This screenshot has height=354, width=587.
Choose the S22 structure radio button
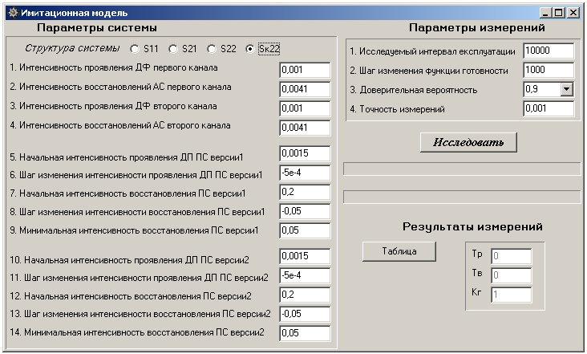pos(212,49)
